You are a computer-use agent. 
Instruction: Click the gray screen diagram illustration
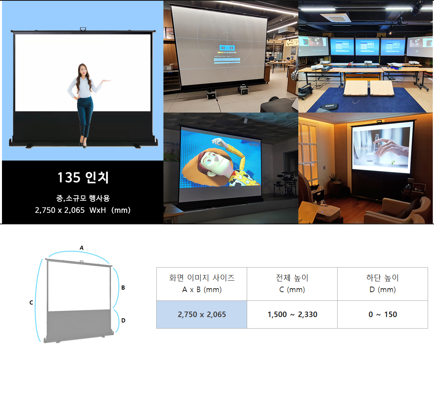click(x=79, y=301)
